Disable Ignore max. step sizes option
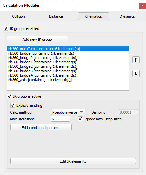This screenshot has width=146, height=175. coord(80,119)
